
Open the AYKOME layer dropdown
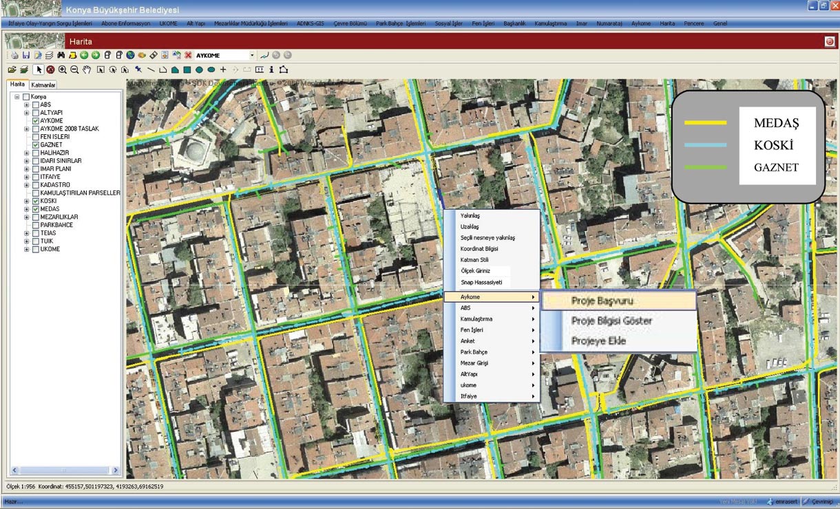[252, 55]
